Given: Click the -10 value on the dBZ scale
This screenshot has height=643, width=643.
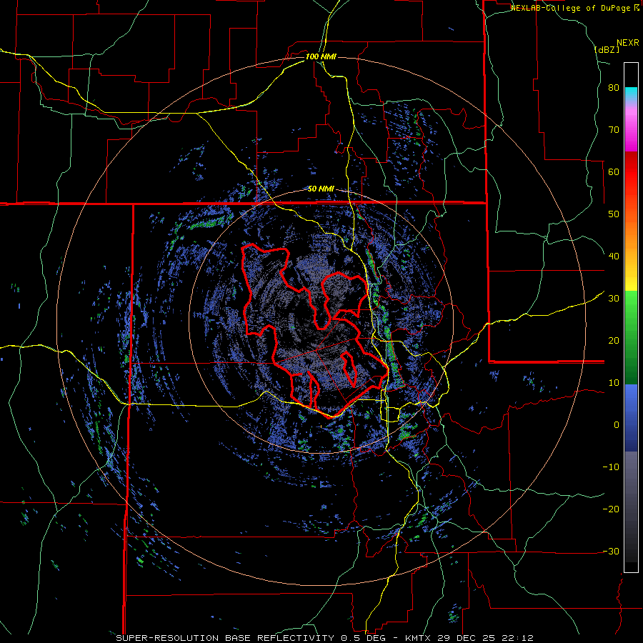Looking at the screenshot, I should [611, 467].
